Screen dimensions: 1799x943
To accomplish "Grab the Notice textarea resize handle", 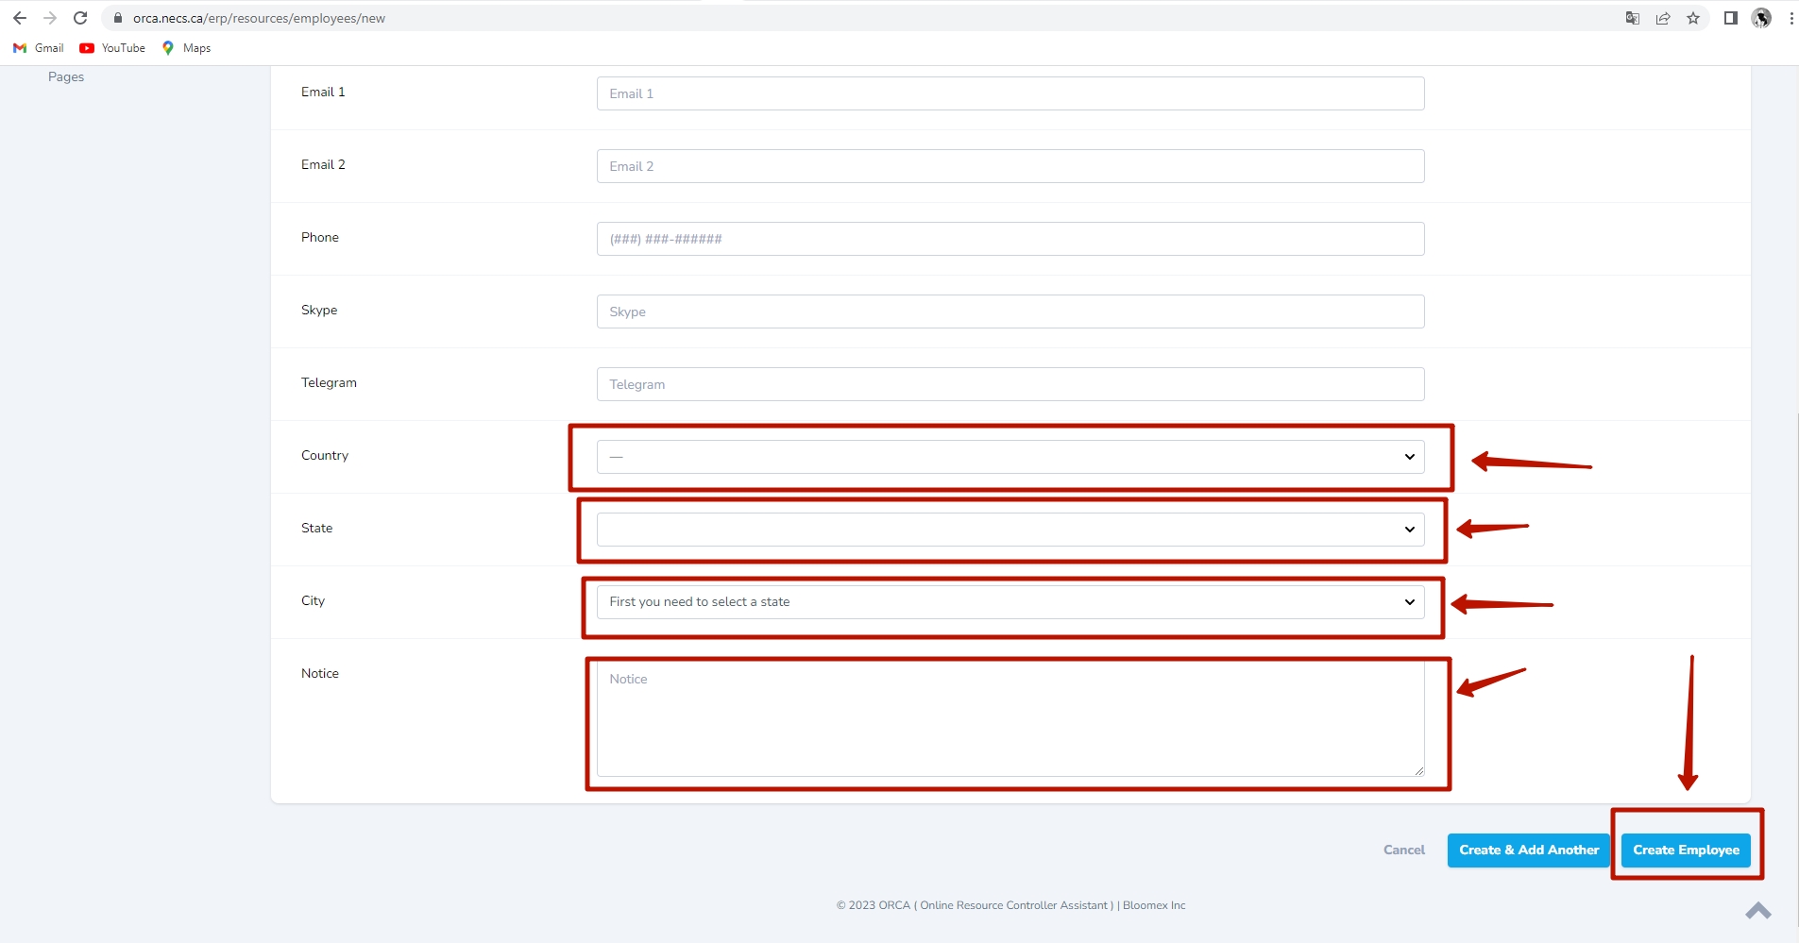I will pyautogui.click(x=1418, y=770).
